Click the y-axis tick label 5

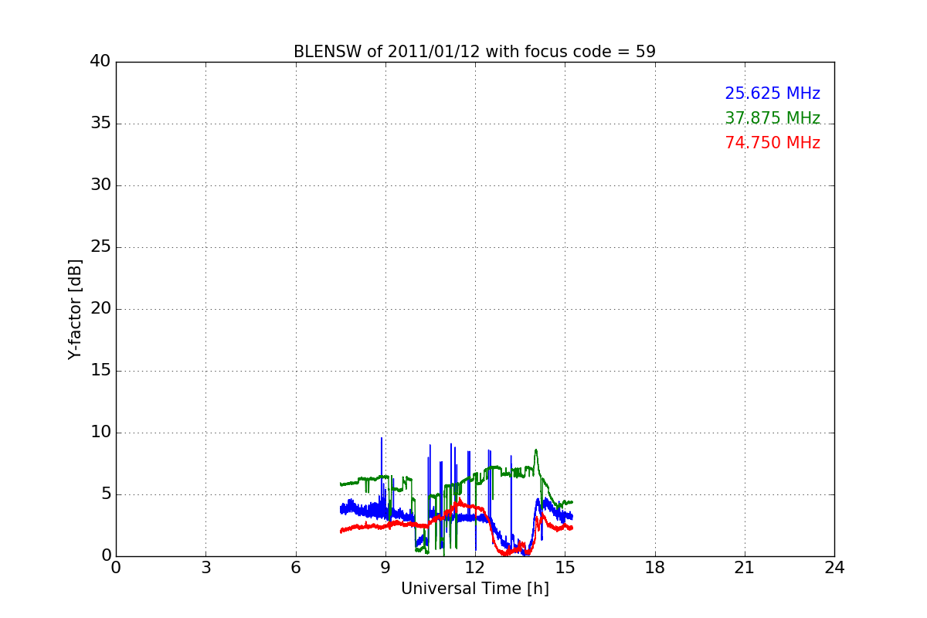tap(106, 494)
